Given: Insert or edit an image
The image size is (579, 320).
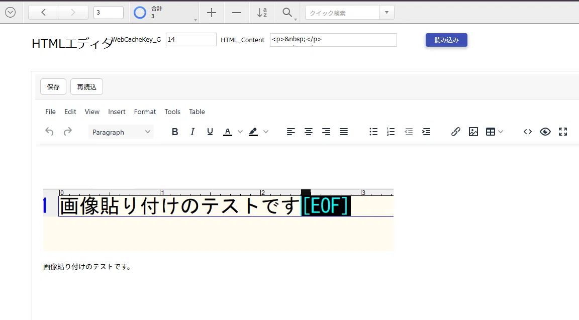Looking at the screenshot, I should coord(473,132).
